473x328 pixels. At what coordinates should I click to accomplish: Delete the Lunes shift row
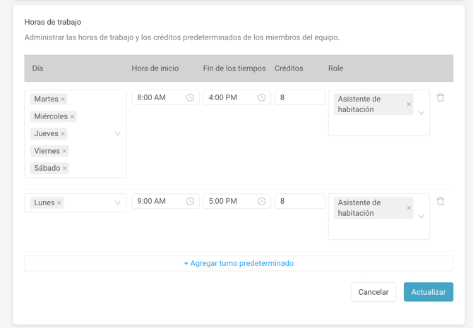441,201
